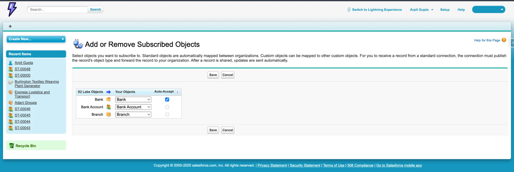Uncheck Auto-Accept for the Bank object
514x172 pixels.
coord(167,100)
